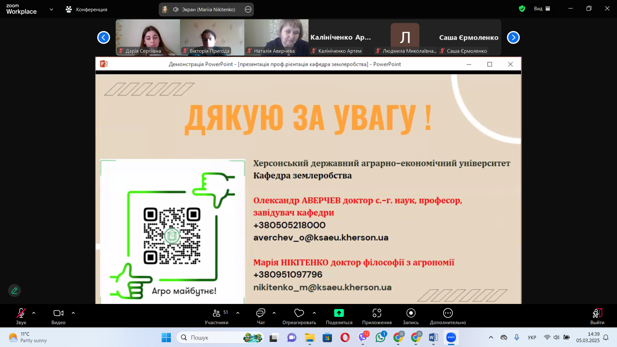The width and height of the screenshot is (617, 347).
Task: Switch keyboard language УКР
Action: point(532,337)
